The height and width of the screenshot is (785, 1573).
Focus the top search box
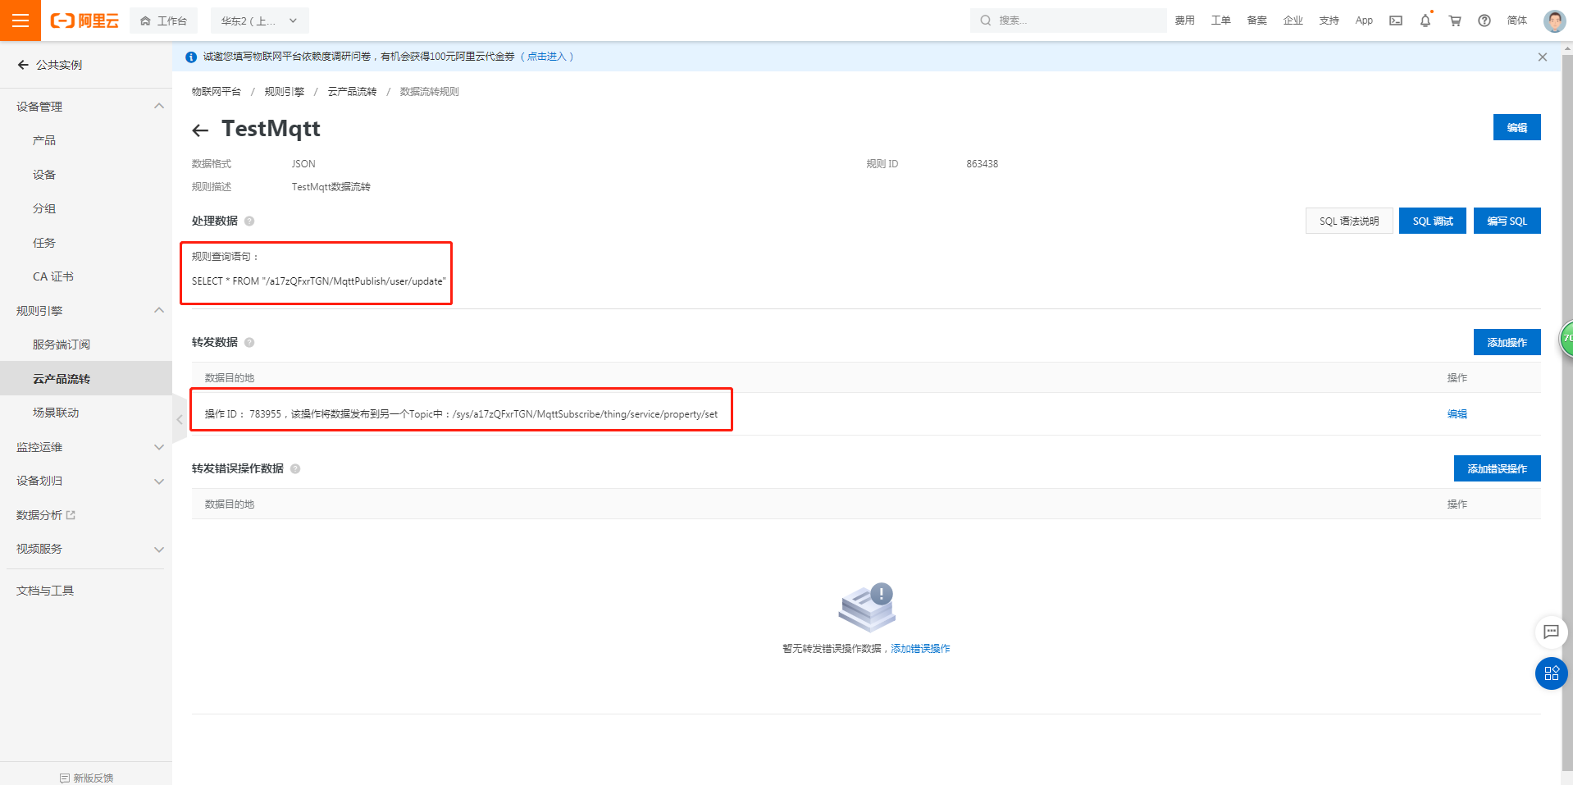pyautogui.click(x=1069, y=21)
